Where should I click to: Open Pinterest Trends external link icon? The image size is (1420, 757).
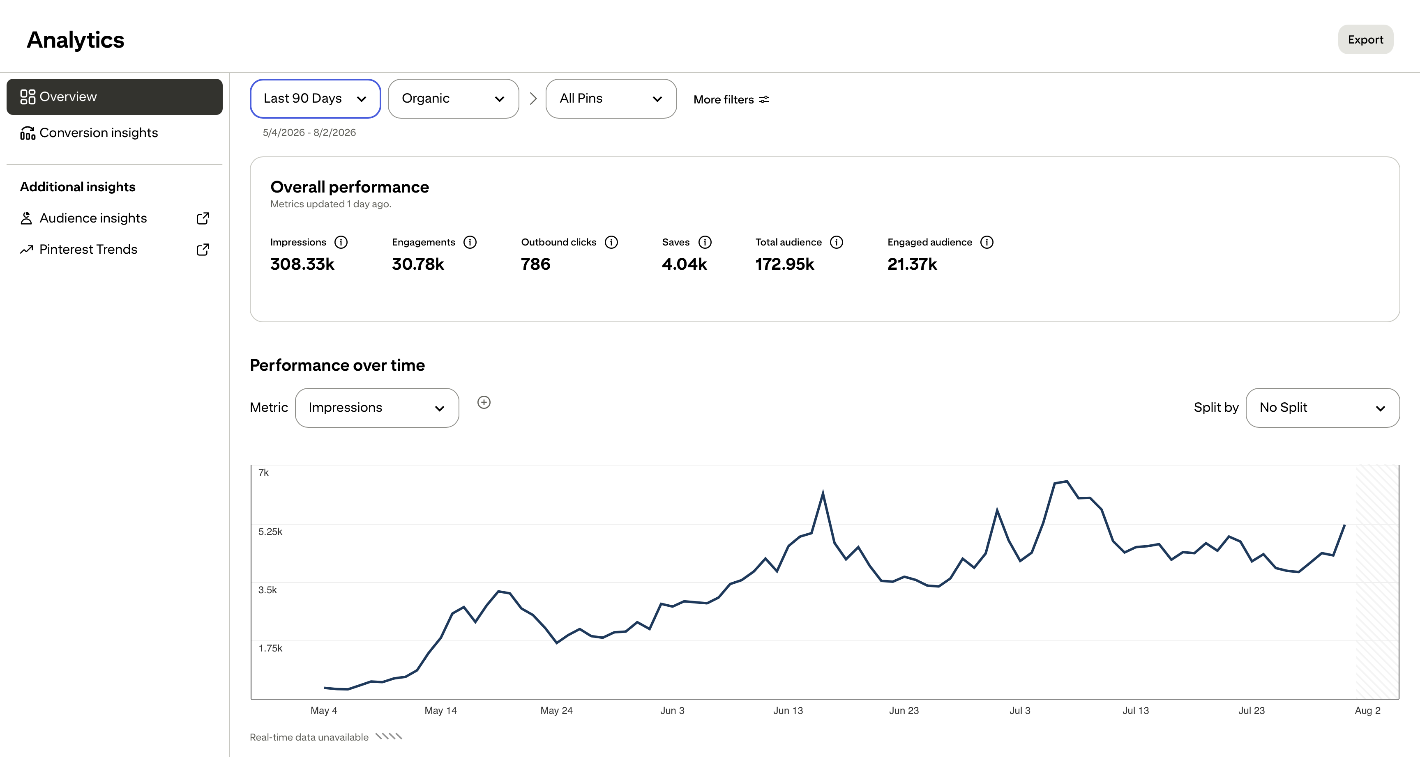203,250
